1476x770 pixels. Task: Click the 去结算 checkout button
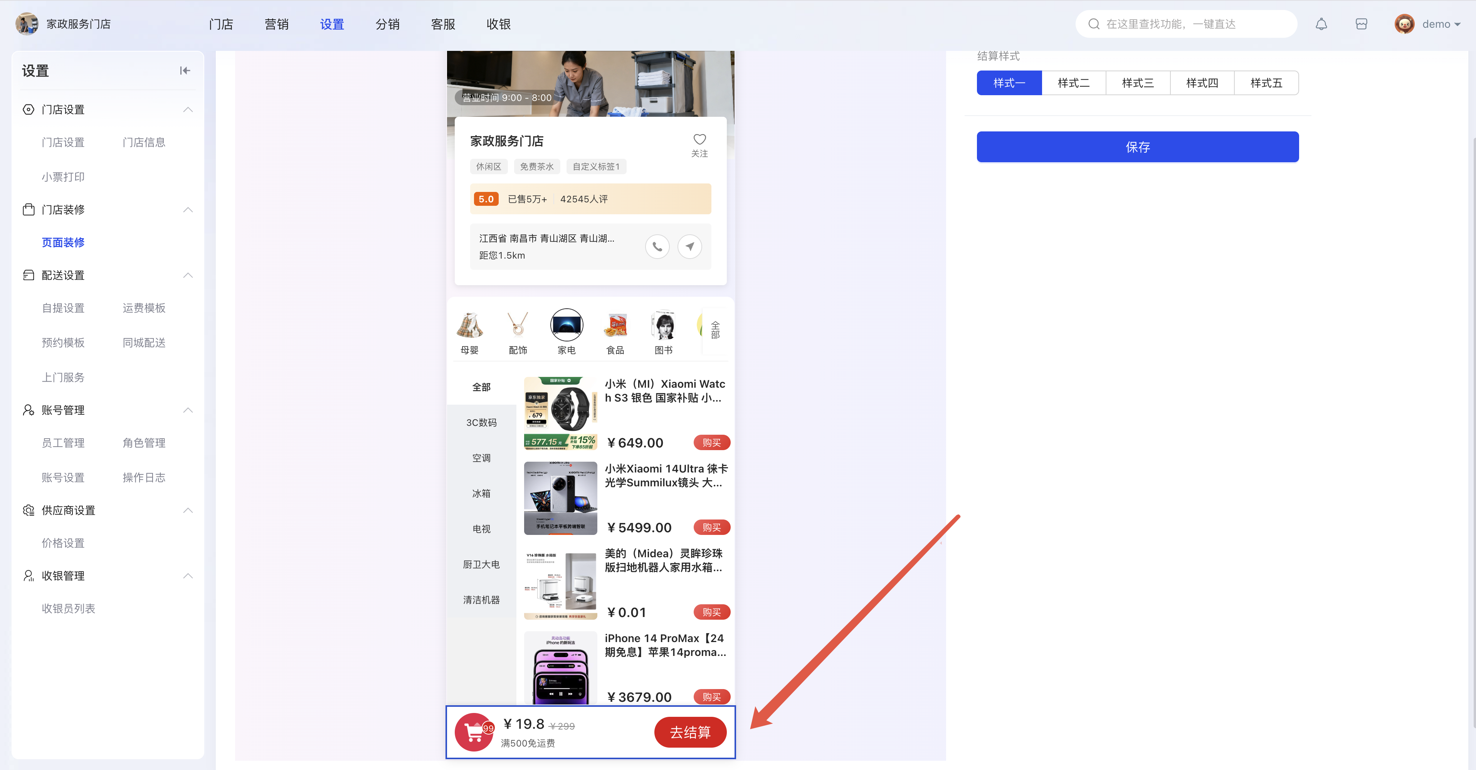pos(690,732)
